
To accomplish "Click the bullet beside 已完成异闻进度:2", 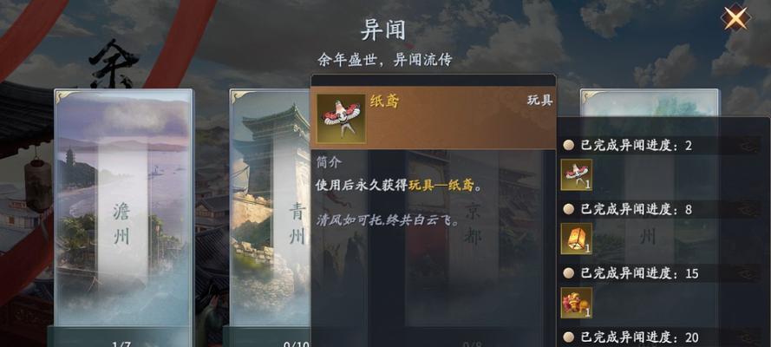I will click(569, 145).
